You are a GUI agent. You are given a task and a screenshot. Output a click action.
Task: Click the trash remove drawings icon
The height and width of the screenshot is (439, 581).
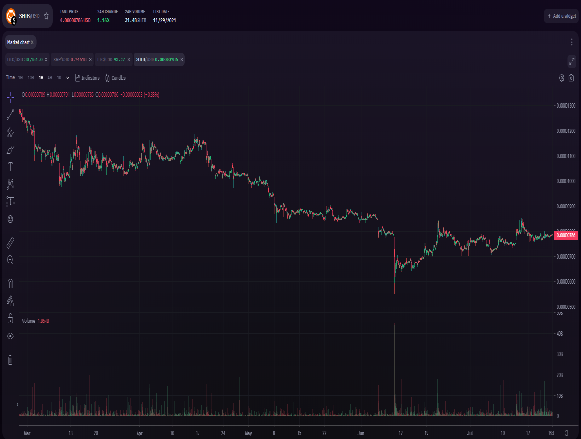[x=10, y=360]
